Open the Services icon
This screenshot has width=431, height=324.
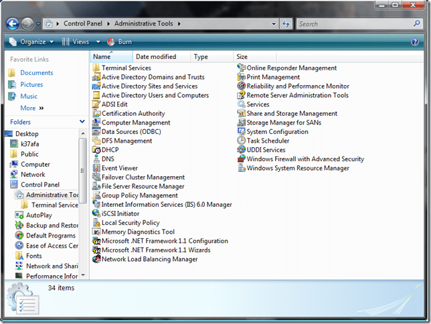(x=242, y=104)
